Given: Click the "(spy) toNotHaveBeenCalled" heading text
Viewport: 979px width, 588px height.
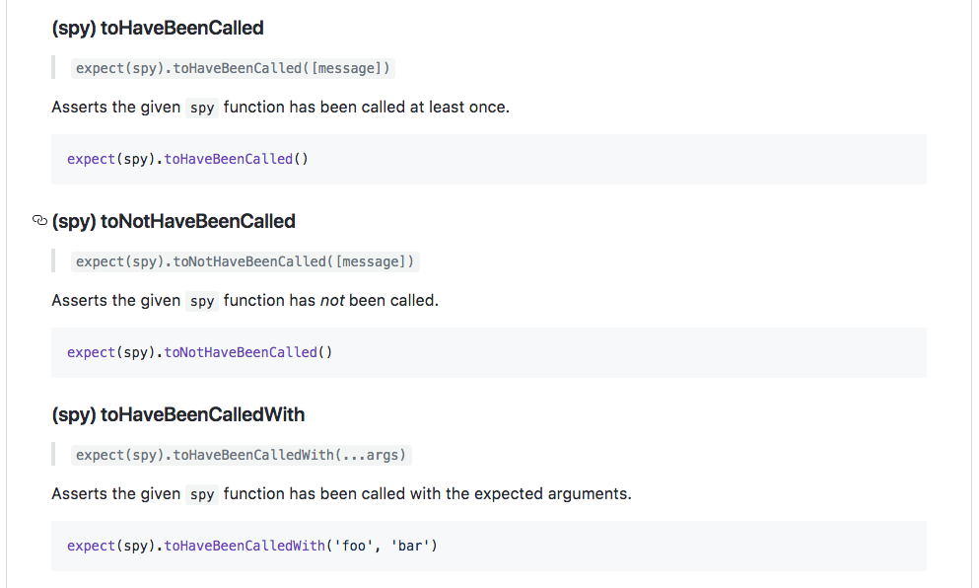Looking at the screenshot, I should click(x=174, y=221).
